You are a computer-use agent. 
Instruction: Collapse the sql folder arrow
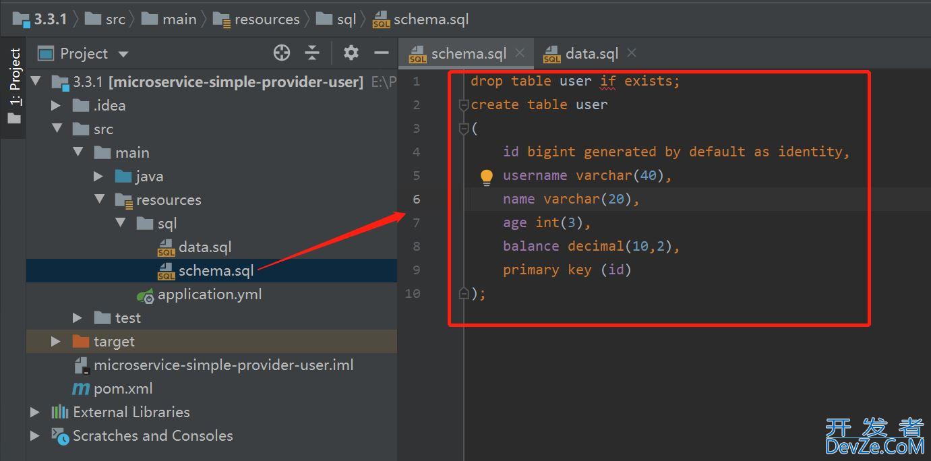point(121,224)
